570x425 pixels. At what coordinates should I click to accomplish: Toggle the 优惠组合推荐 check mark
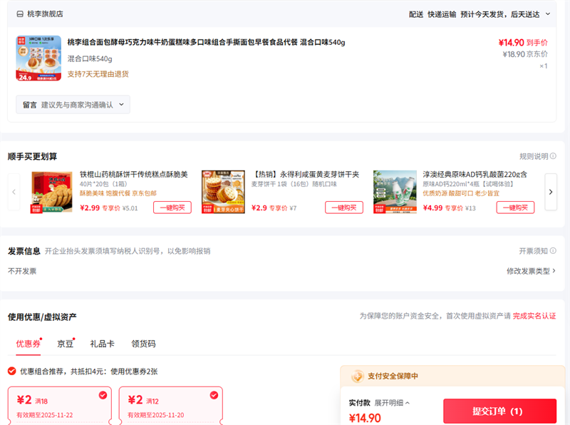(12, 371)
